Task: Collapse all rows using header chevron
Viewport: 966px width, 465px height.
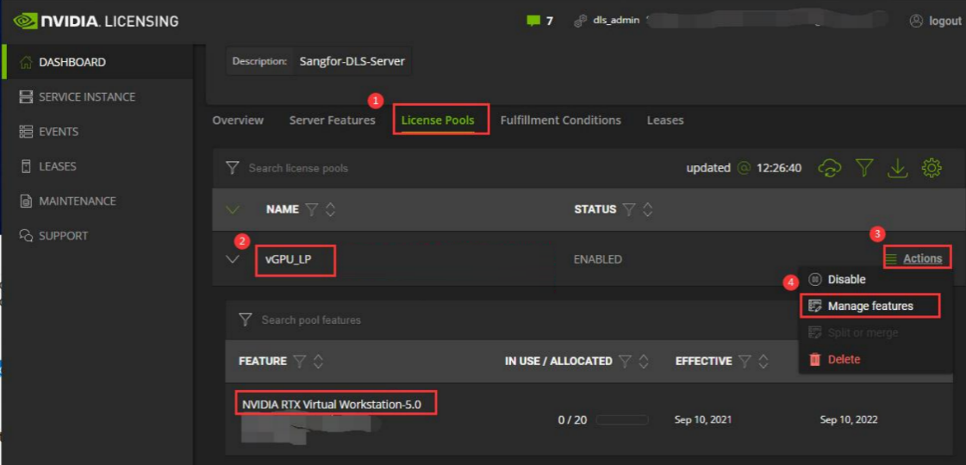Action: click(233, 209)
